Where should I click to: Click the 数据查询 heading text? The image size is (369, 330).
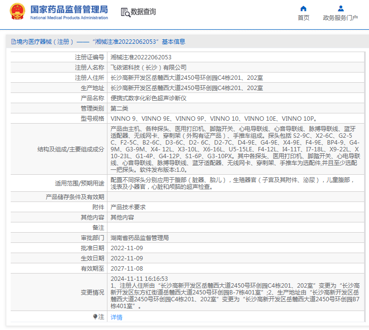(x=143, y=12)
